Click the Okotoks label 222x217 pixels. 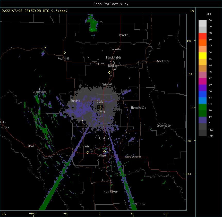106,180
